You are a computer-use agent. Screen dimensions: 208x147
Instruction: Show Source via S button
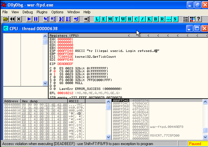pos(175,19)
